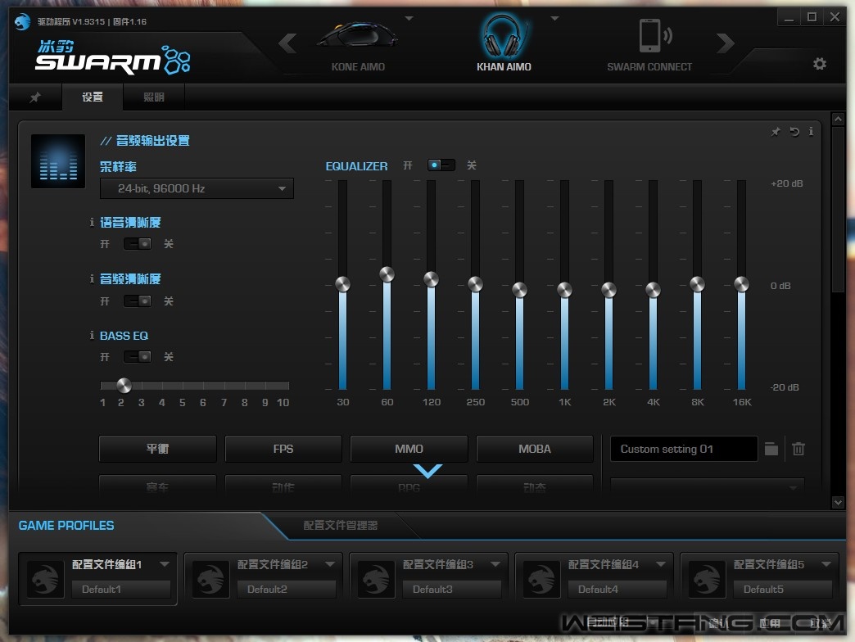Expand the 配置文件编组1 dropdown arrow
855x642 pixels.
164,564
